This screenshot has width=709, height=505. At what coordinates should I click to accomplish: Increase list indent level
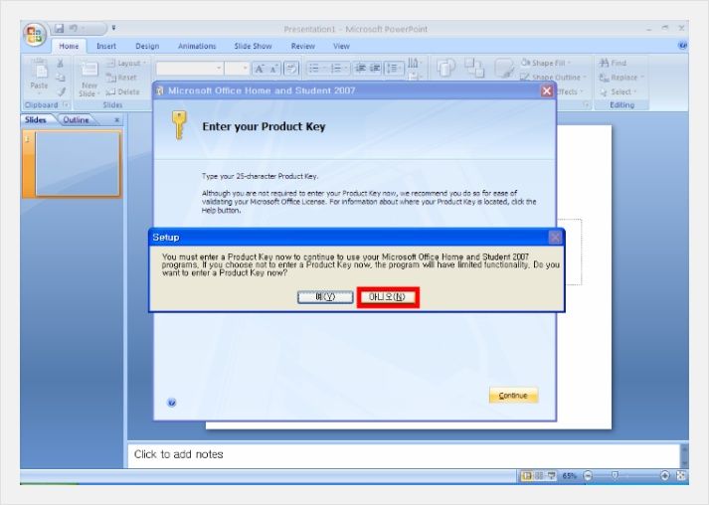(375, 69)
